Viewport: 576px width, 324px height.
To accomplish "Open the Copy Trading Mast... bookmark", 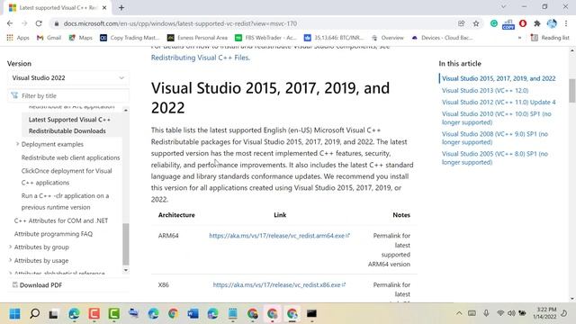I will pos(130,38).
